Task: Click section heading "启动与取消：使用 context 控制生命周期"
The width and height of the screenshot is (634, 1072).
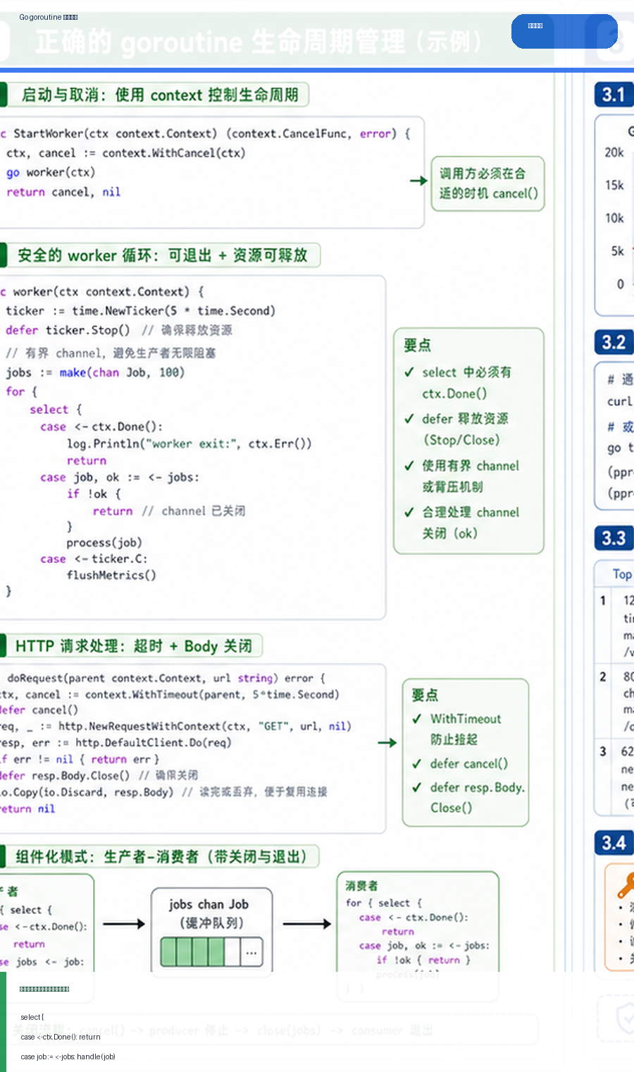Action: [160, 95]
